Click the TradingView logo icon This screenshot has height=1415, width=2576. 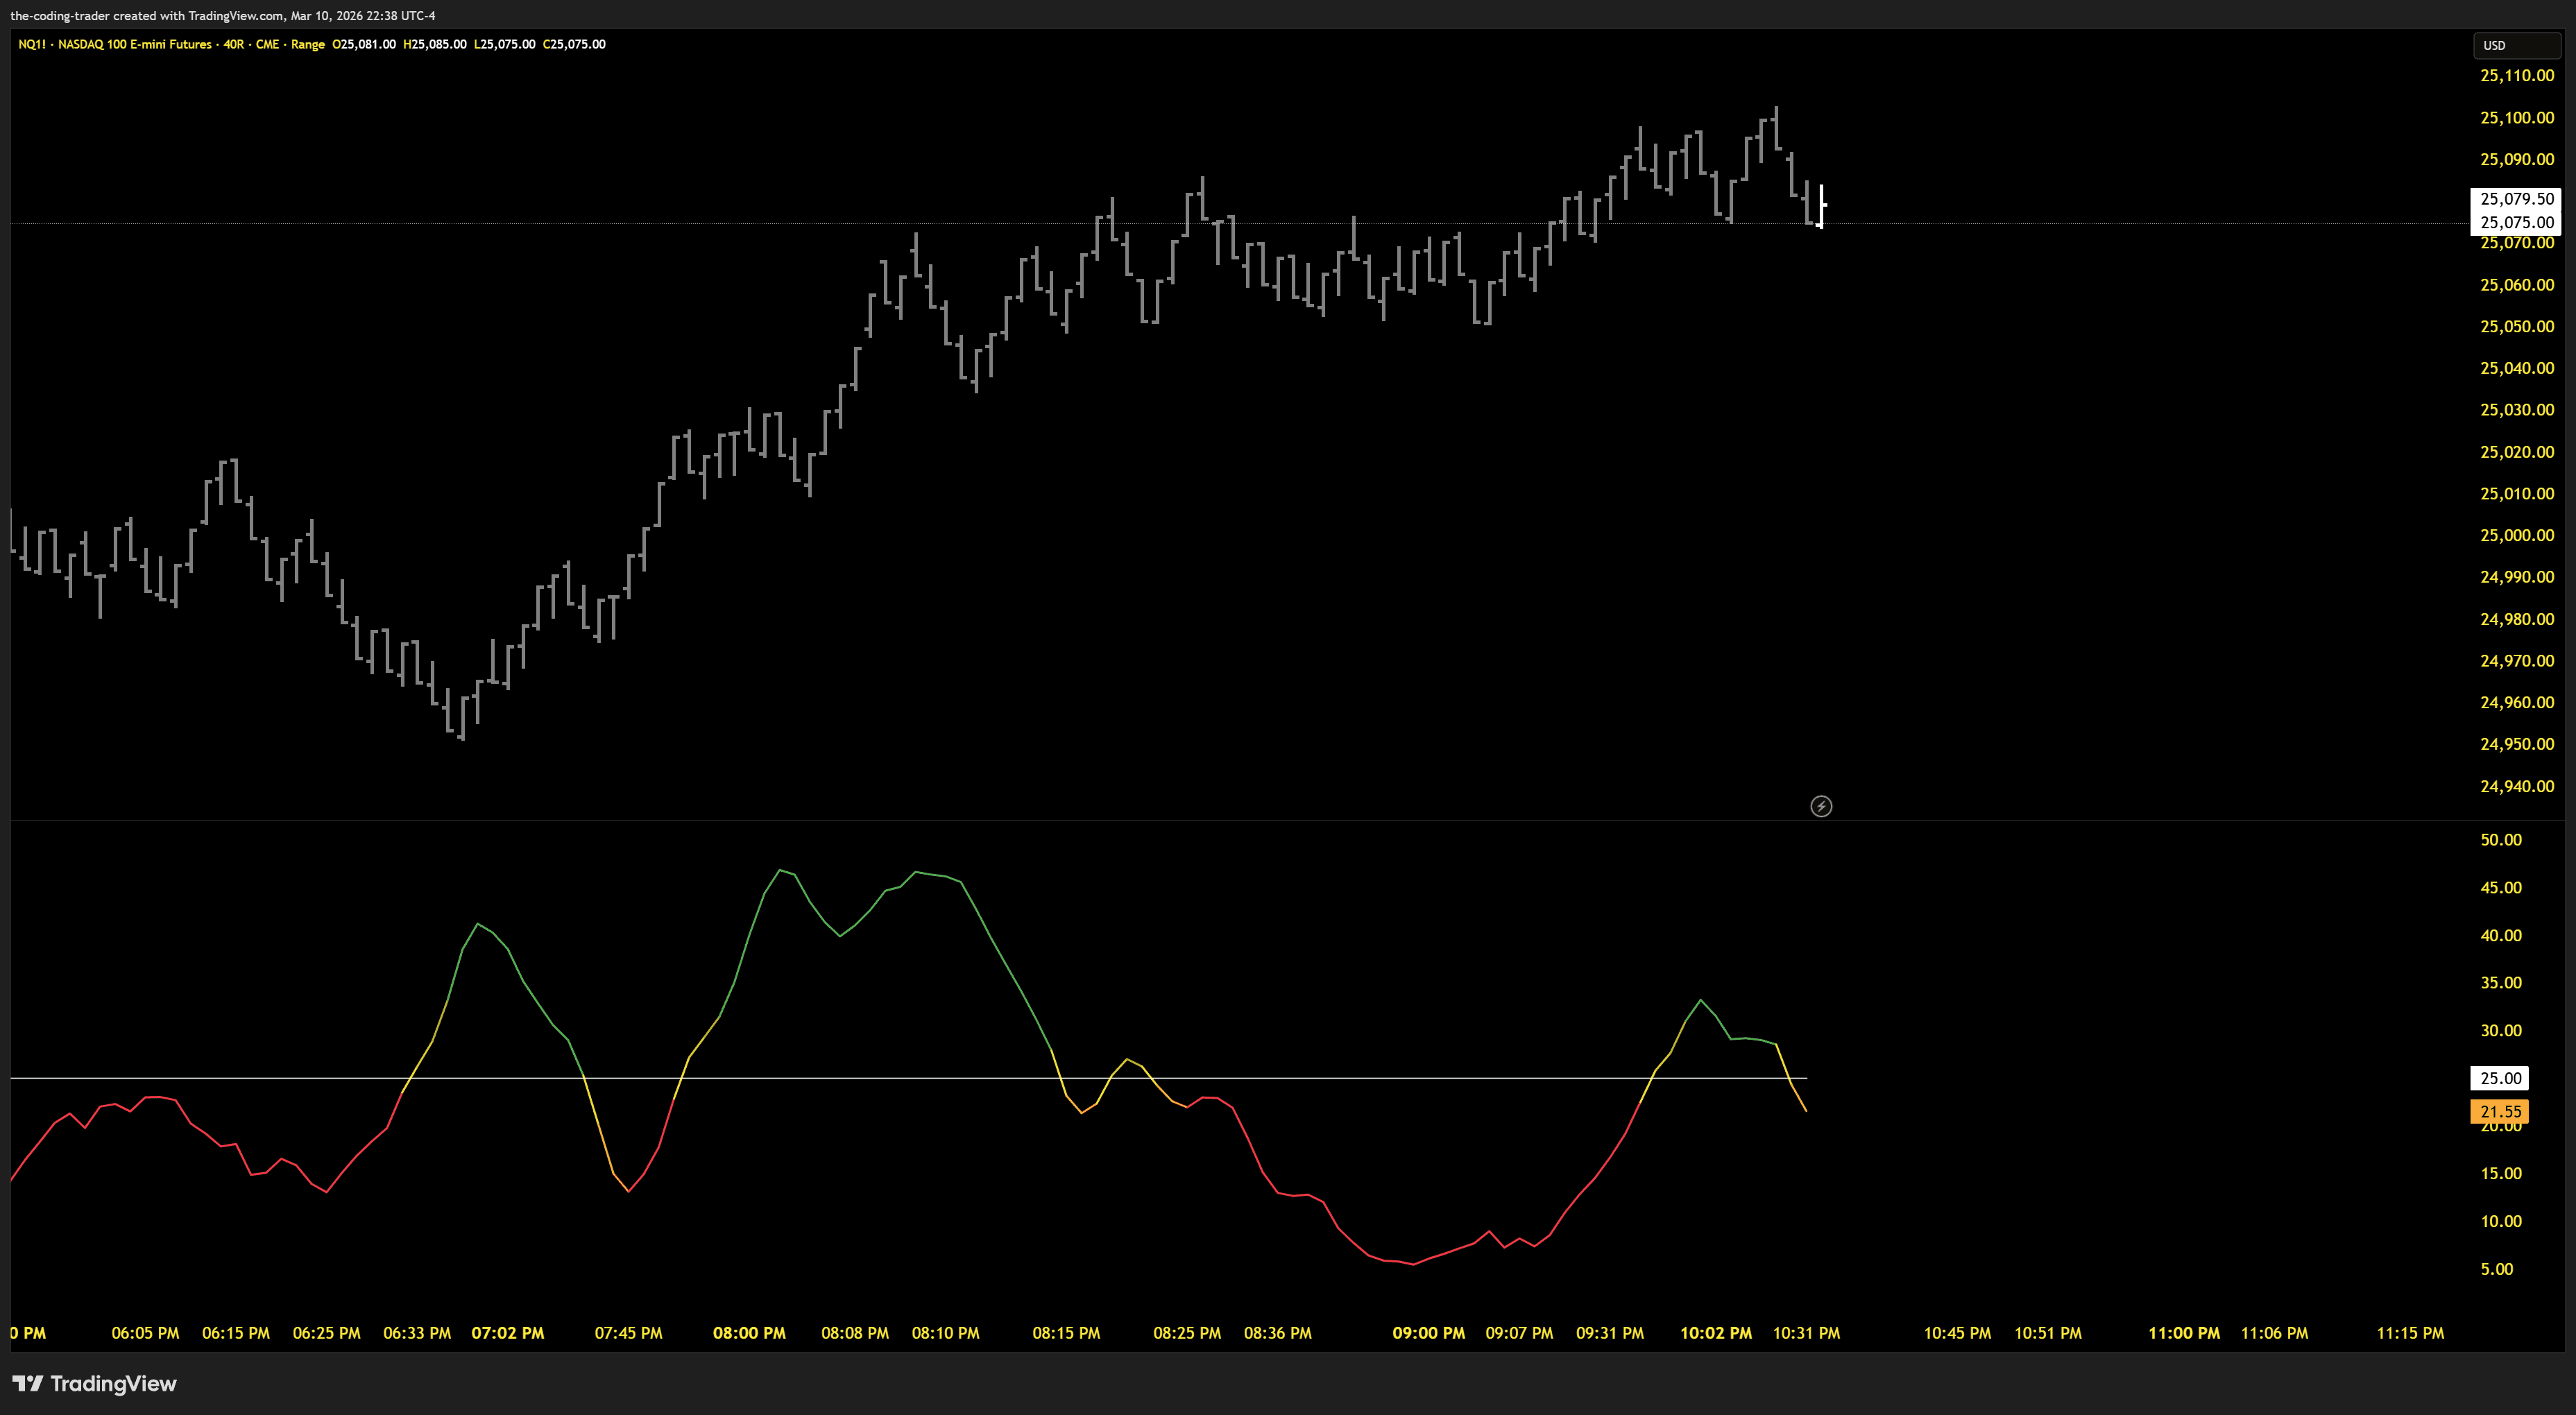pyautogui.click(x=27, y=1384)
